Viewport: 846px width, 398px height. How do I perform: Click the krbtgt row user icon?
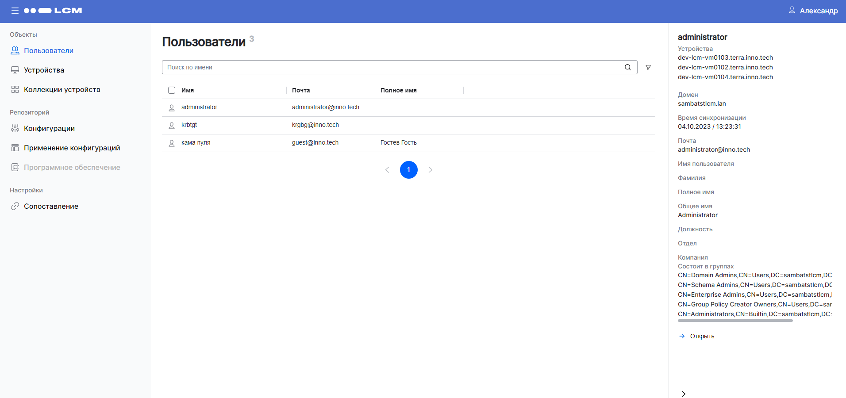(172, 125)
